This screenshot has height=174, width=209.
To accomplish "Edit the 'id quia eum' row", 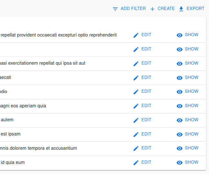I will tap(142, 162).
